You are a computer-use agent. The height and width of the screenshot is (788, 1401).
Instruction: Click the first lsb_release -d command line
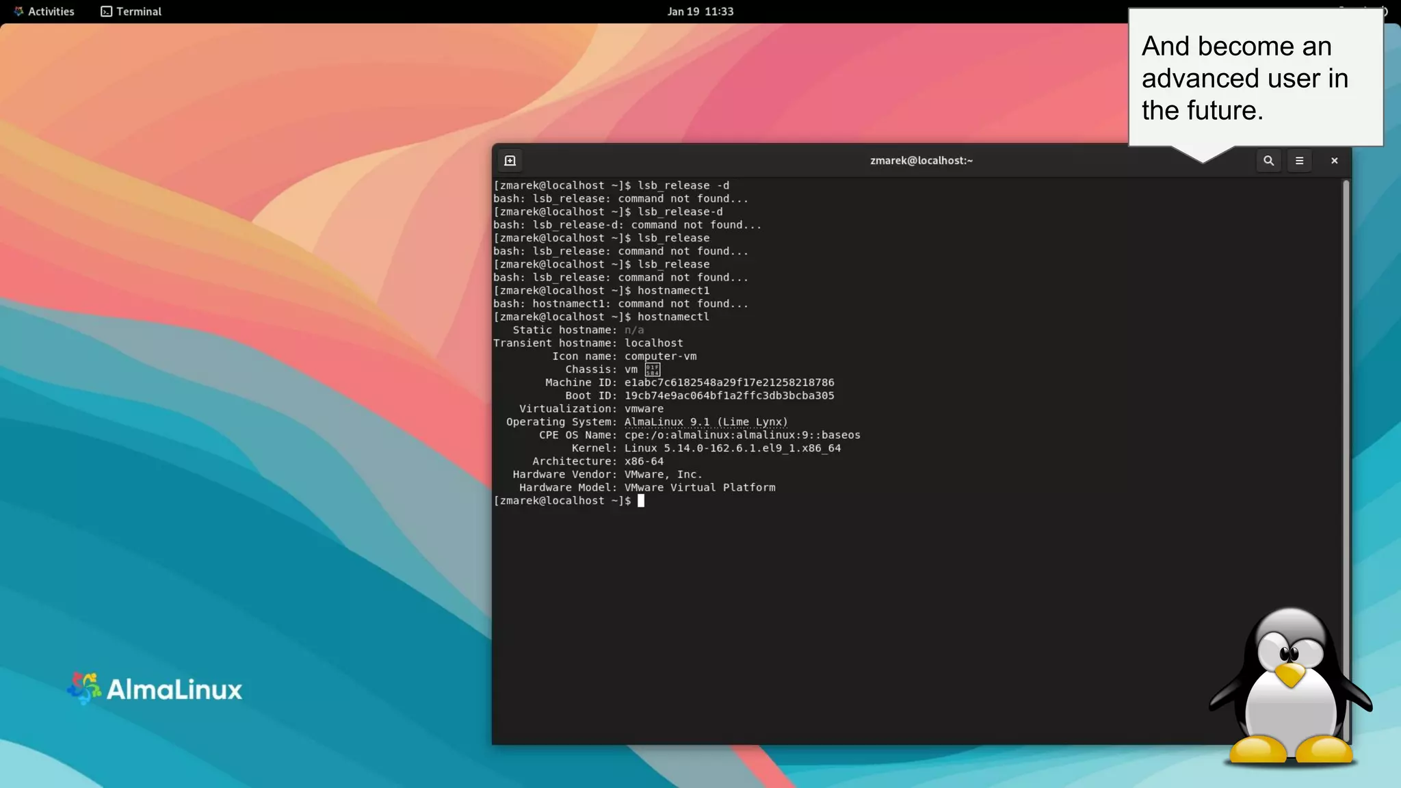pyautogui.click(x=683, y=185)
